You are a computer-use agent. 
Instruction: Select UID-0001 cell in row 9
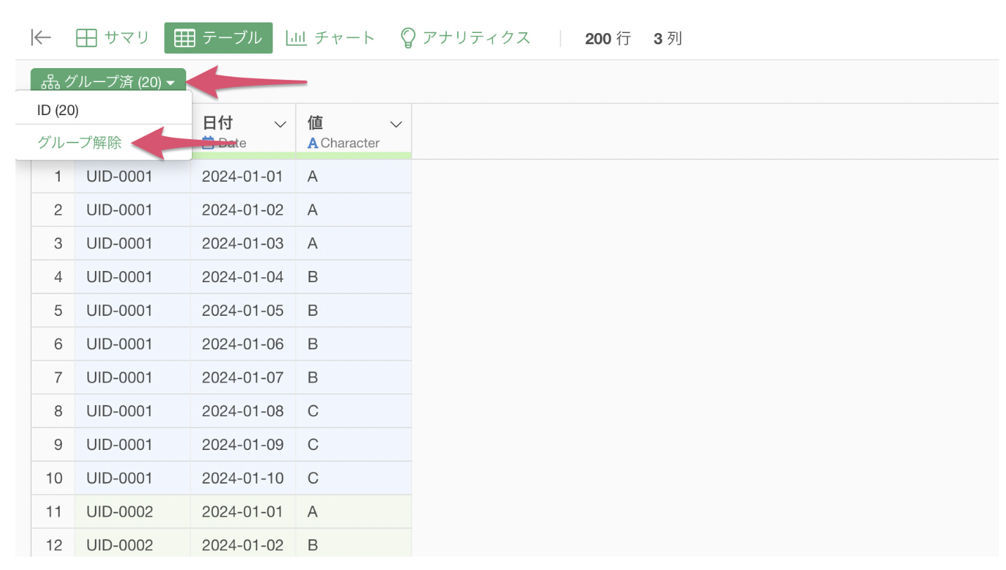pyautogui.click(x=133, y=444)
